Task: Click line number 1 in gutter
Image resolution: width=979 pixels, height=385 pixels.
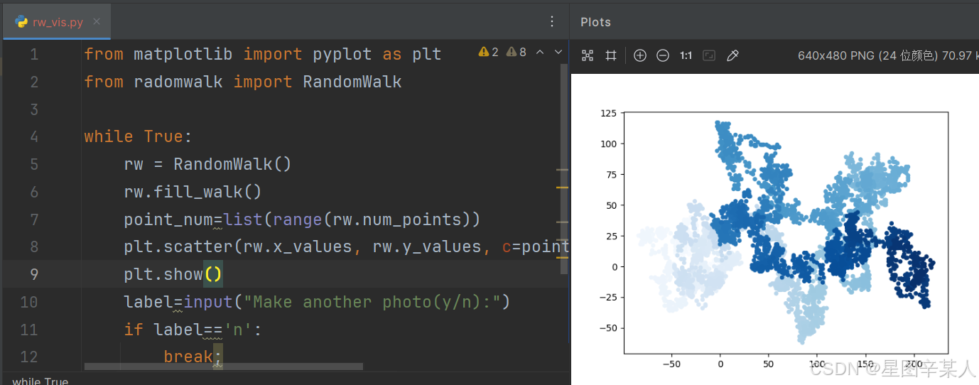Action: coord(34,55)
